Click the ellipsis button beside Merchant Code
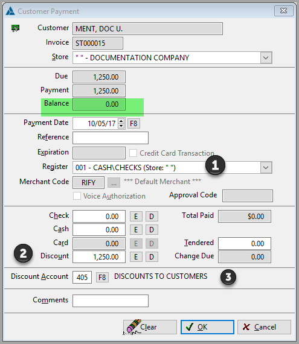The width and height of the screenshot is (299, 344). [x=114, y=182]
